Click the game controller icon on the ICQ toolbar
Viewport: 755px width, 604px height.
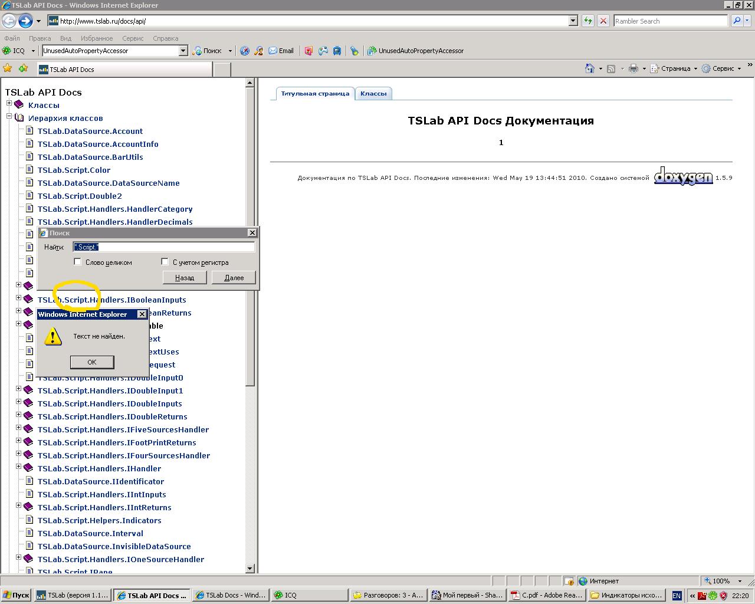323,51
